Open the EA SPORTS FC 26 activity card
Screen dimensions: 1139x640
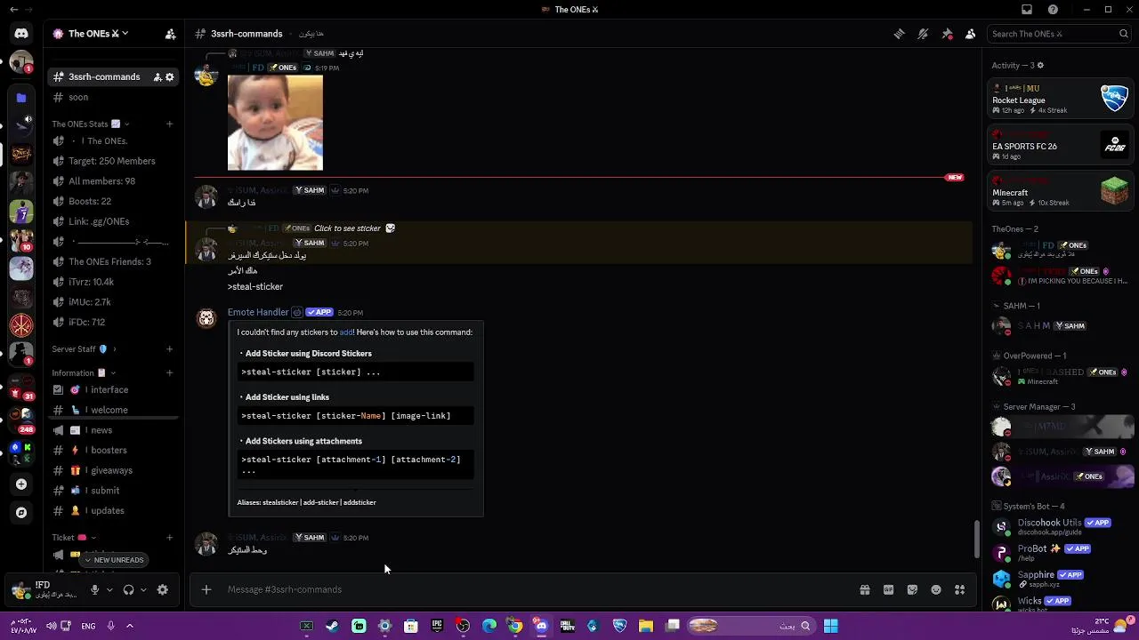click(1062, 145)
